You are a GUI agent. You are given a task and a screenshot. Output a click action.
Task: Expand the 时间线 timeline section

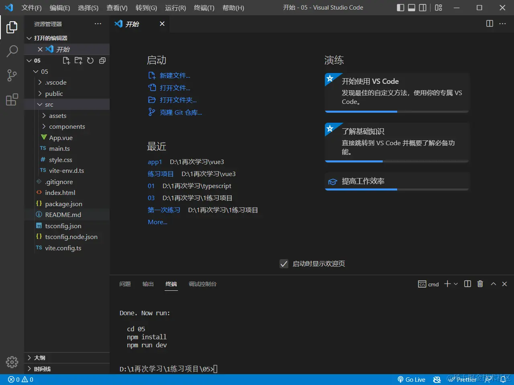(x=67, y=369)
